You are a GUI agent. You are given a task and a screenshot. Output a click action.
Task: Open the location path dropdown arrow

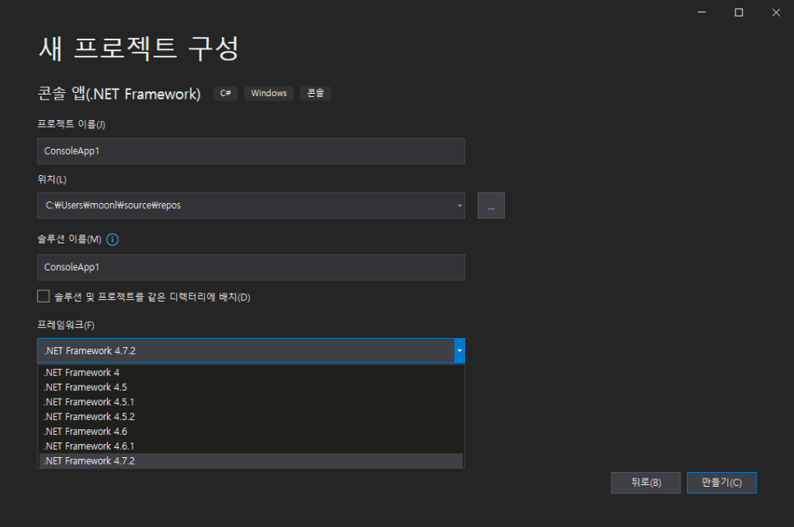pyautogui.click(x=459, y=206)
